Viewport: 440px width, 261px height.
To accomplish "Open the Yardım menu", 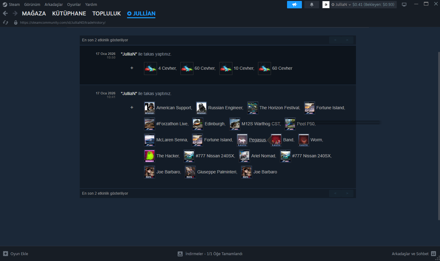I will tap(91, 5).
